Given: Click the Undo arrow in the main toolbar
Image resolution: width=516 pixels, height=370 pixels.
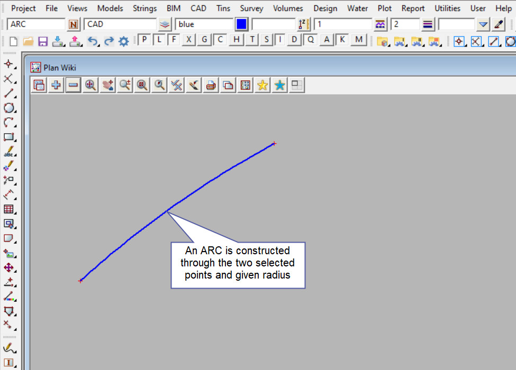Looking at the screenshot, I should [x=93, y=41].
